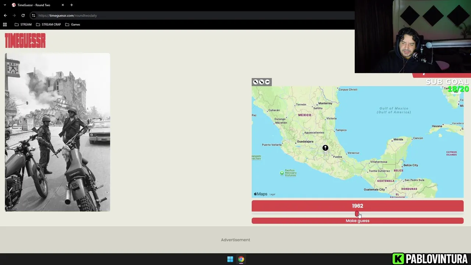Click the Make guess button

(358, 221)
